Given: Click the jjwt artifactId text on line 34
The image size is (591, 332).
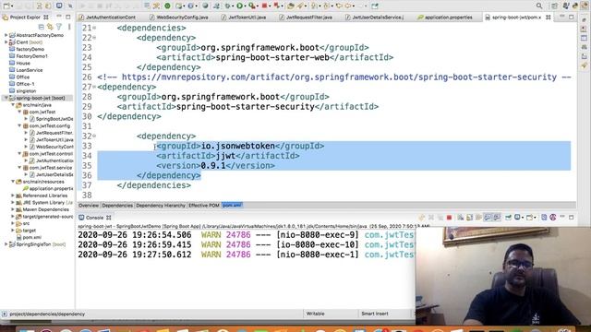Looking at the screenshot, I should tap(225, 156).
